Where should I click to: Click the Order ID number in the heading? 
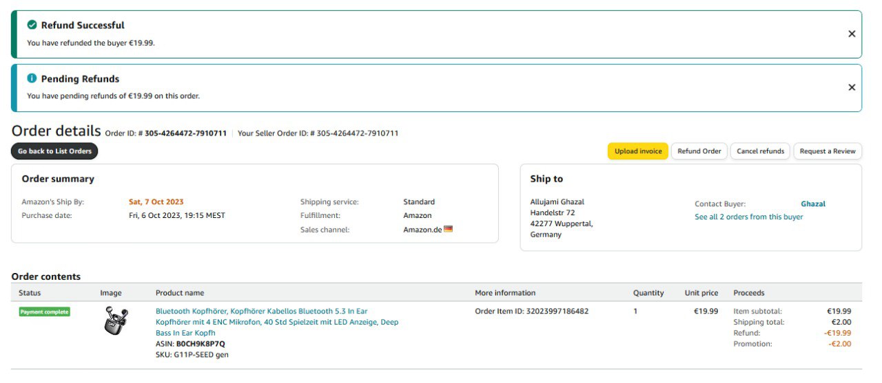(185, 133)
